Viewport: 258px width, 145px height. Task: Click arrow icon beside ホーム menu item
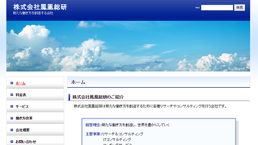tap(12, 83)
